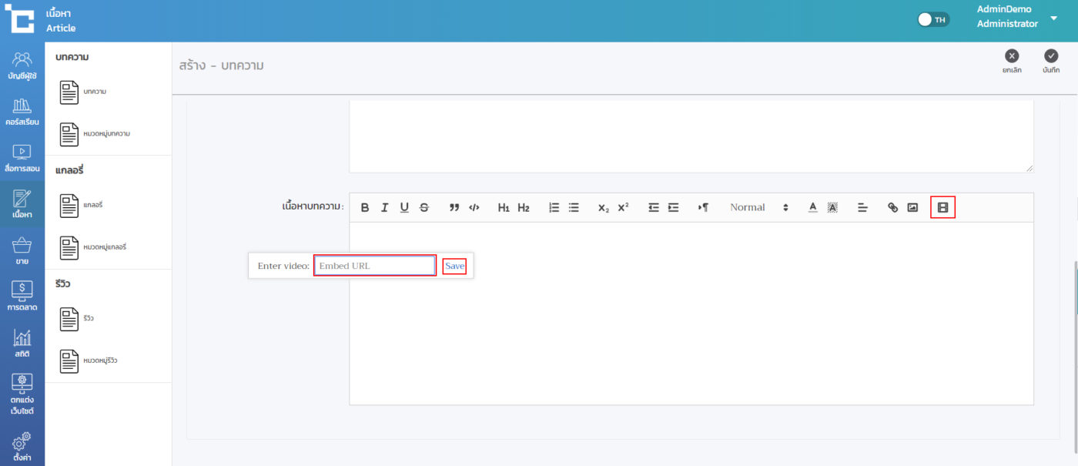Viewport: 1078px width, 466px height.
Task: Apply the ordered list format
Action: click(x=554, y=207)
